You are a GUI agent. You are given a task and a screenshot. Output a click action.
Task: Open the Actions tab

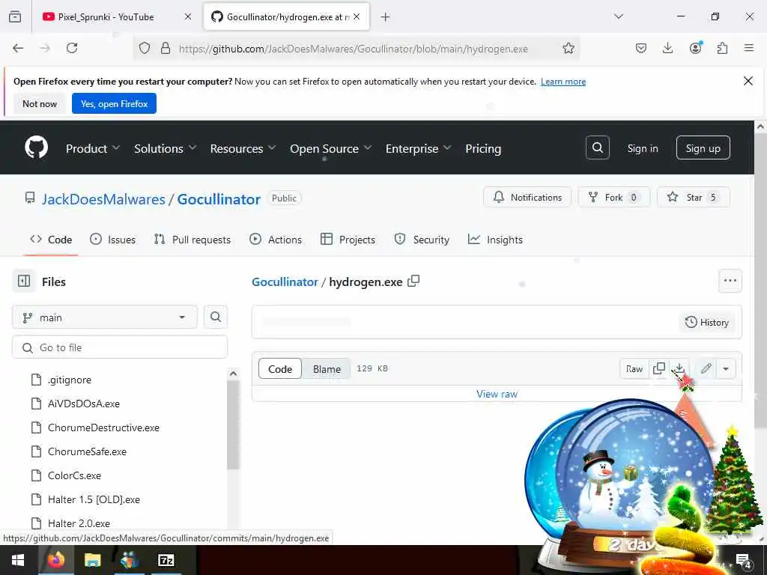(276, 239)
